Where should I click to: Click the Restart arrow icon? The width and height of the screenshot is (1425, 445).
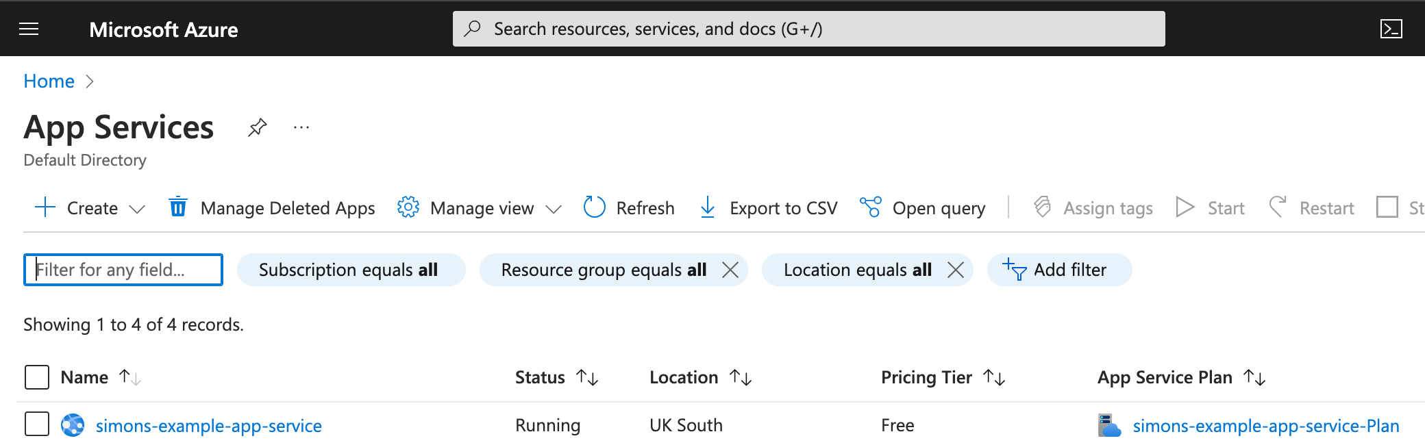point(1277,207)
